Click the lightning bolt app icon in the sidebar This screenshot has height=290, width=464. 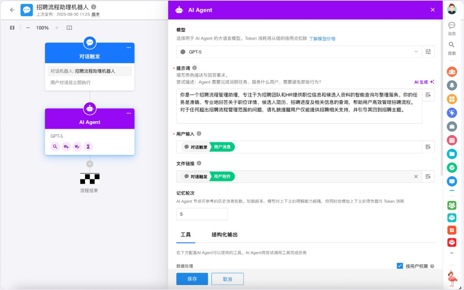(x=452, y=113)
